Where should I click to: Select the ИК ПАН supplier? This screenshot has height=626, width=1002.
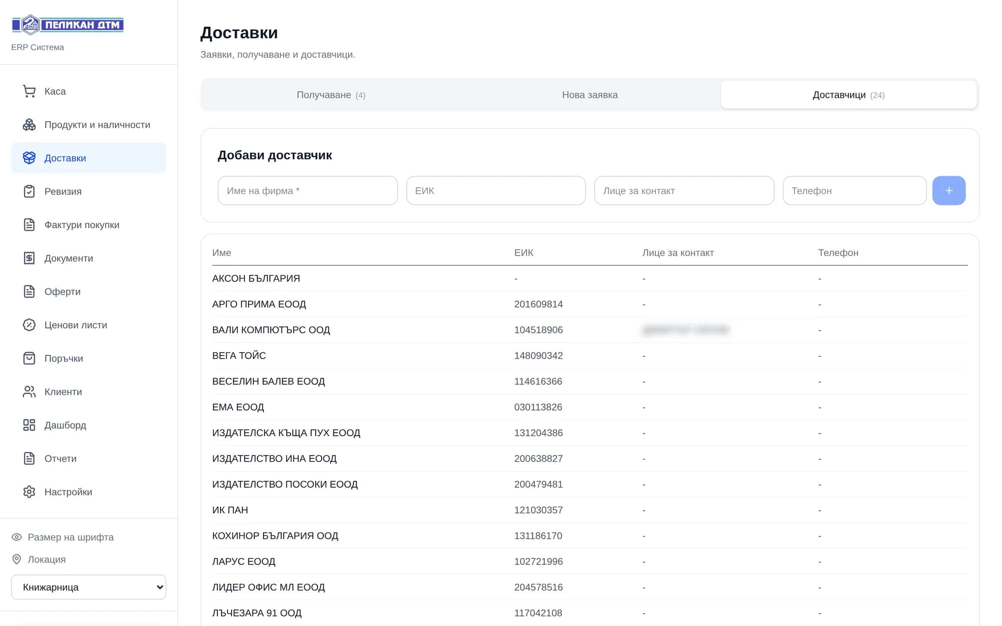(590, 510)
